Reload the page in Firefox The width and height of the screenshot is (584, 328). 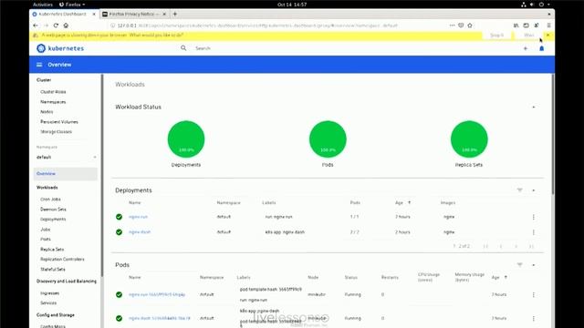point(56,26)
